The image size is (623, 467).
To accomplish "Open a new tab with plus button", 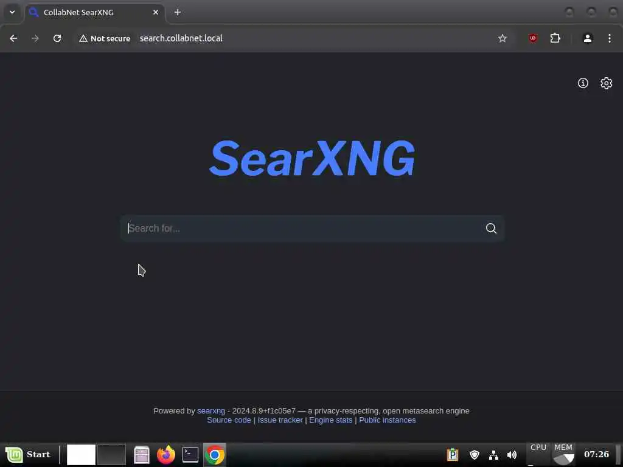I will 178,12.
